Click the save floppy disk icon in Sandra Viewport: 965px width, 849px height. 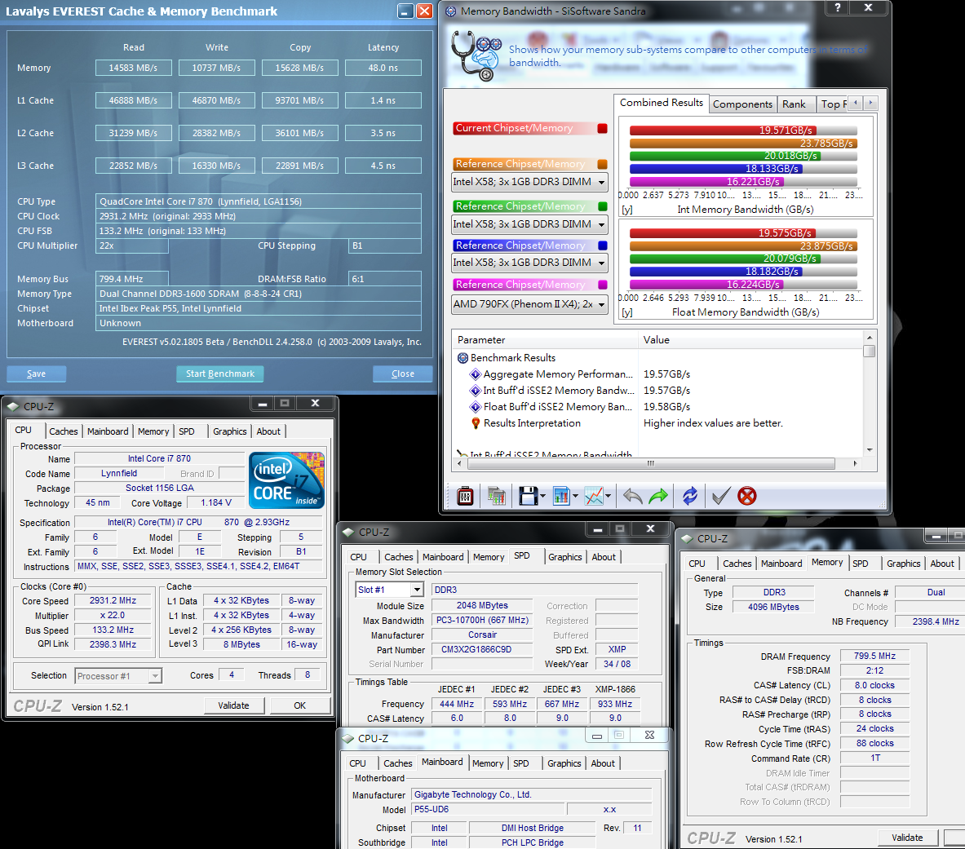click(x=528, y=496)
